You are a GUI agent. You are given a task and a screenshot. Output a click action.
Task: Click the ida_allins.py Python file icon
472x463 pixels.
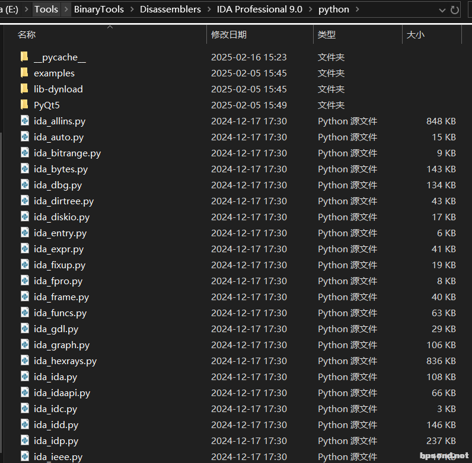pos(25,121)
